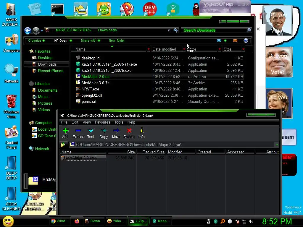Launch the DEV C++ desktop shortcut
This screenshot has height=227, width=303.
click(150, 9)
